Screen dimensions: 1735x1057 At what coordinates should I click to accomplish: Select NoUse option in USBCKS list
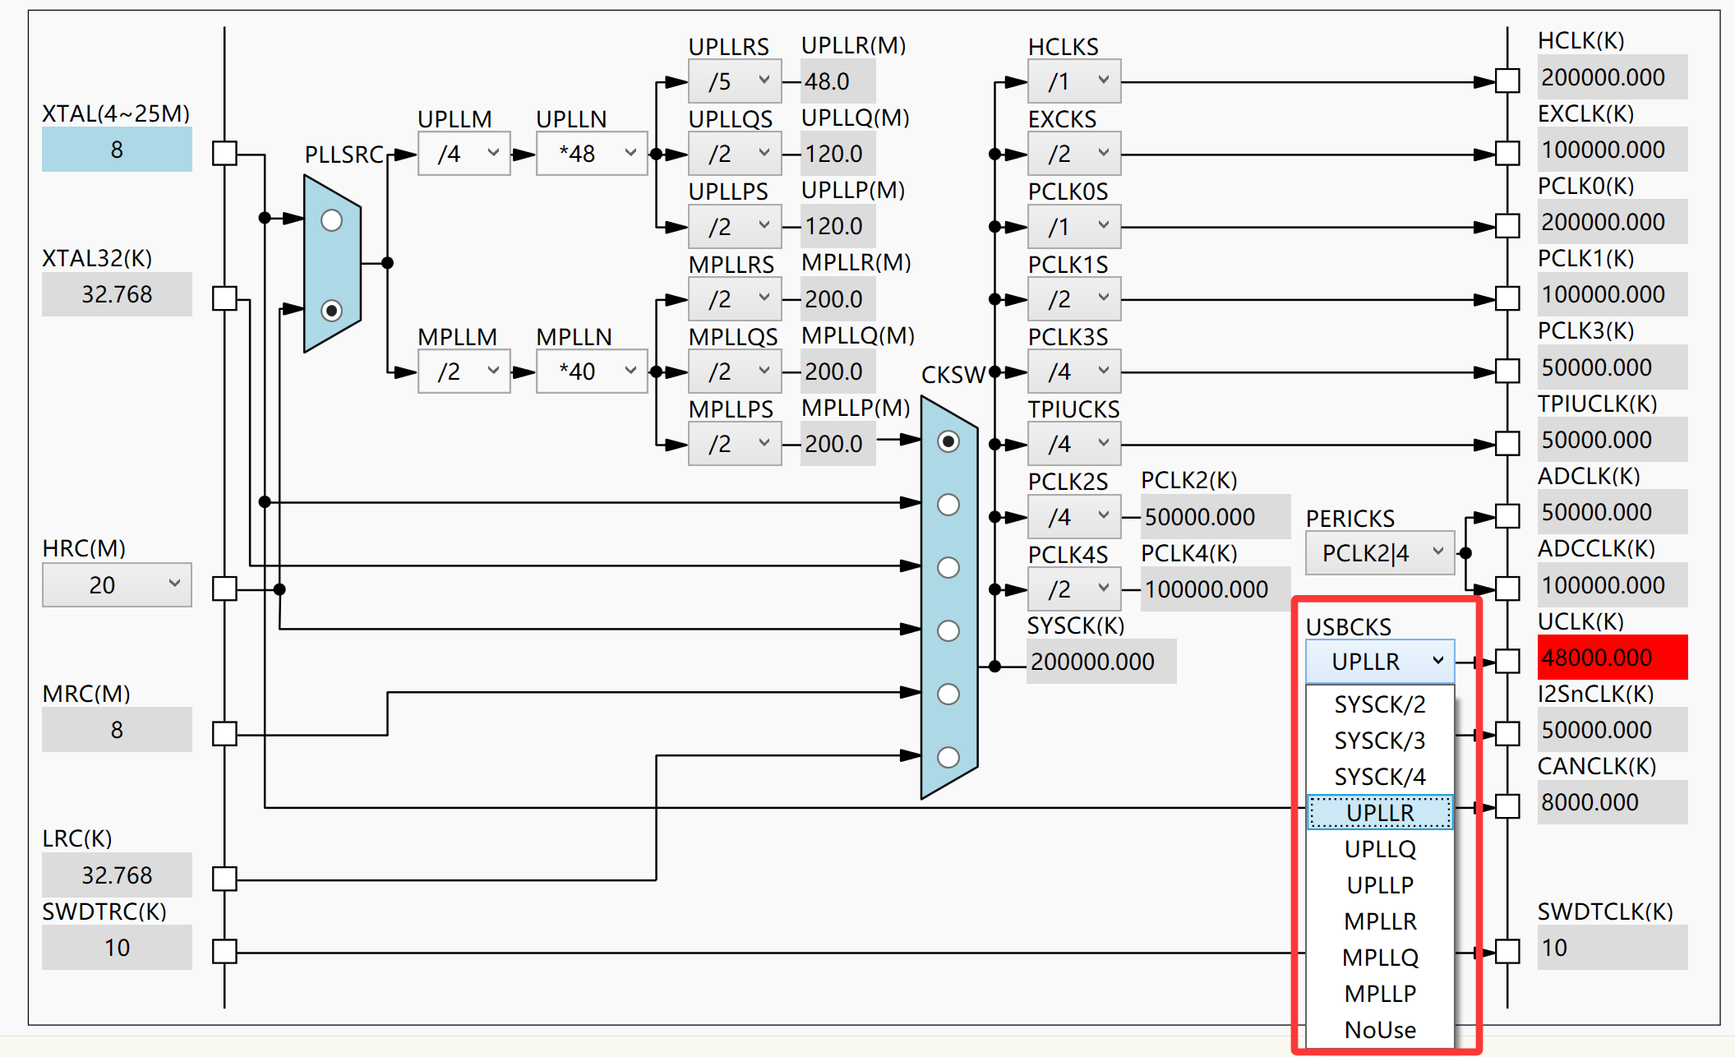(1379, 1030)
